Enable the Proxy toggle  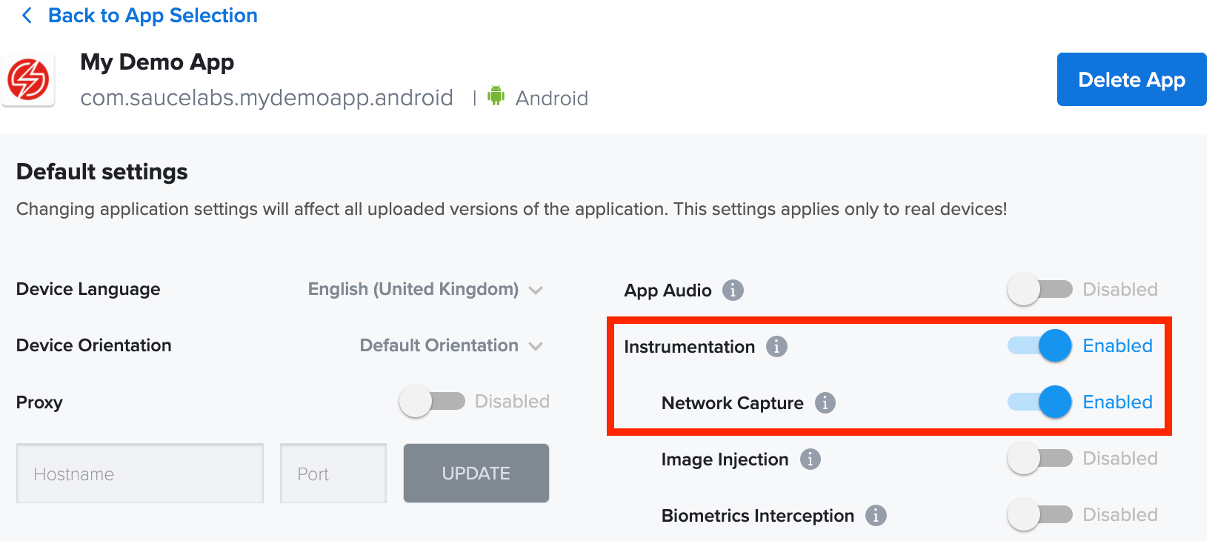pyautogui.click(x=433, y=401)
